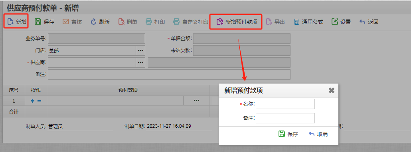Click the 门店 field showing 总部
This screenshot has height=152, width=411.
click(x=92, y=51)
